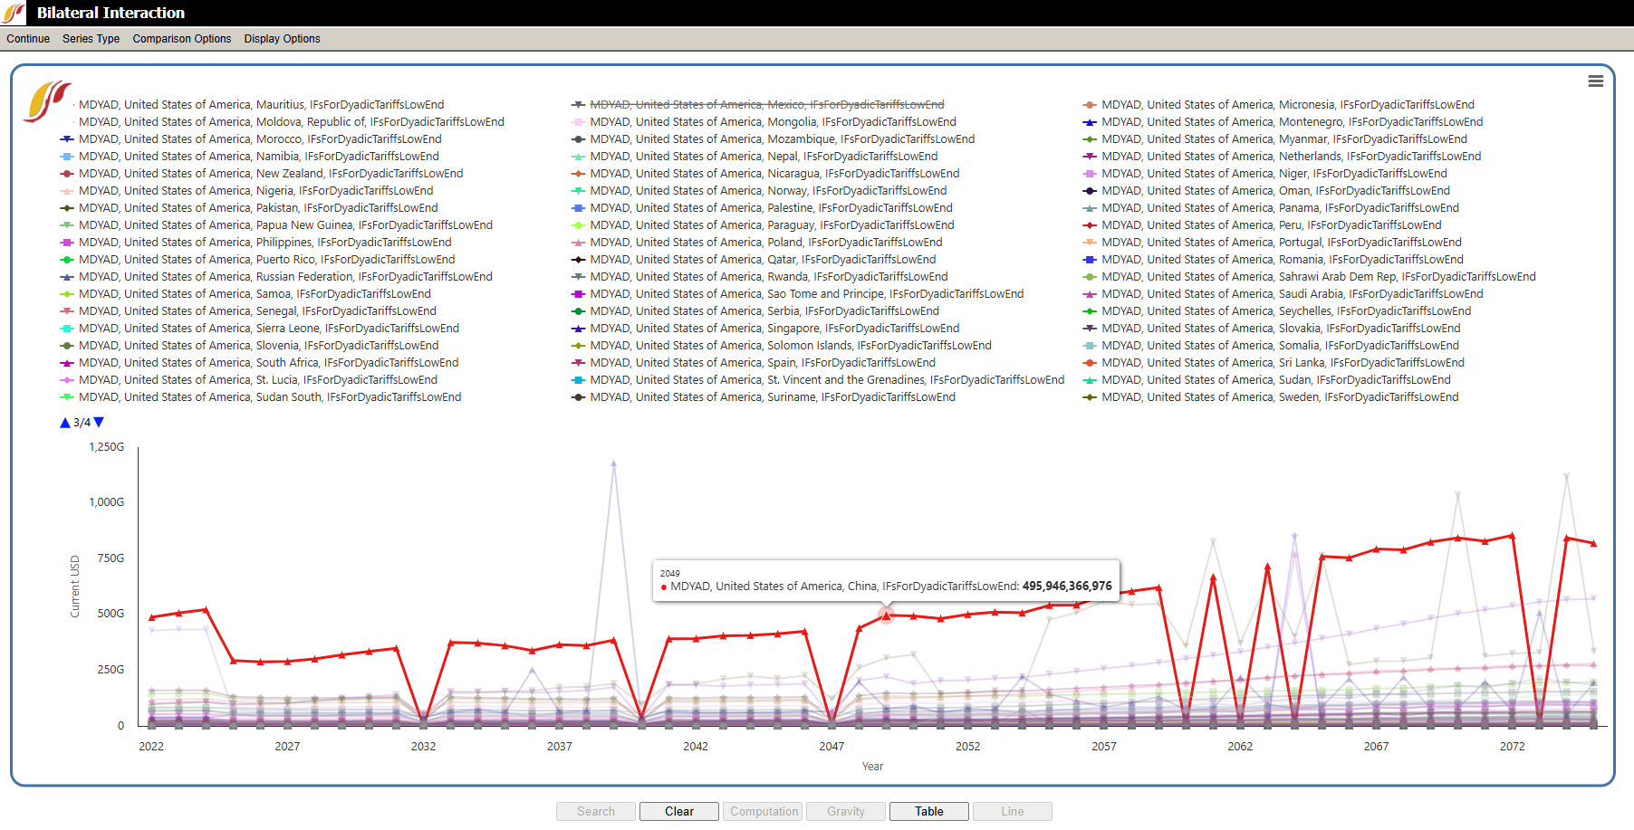Click the highlighted 2049 China data point
Screen dimensions: 1634x830
pos(886,615)
